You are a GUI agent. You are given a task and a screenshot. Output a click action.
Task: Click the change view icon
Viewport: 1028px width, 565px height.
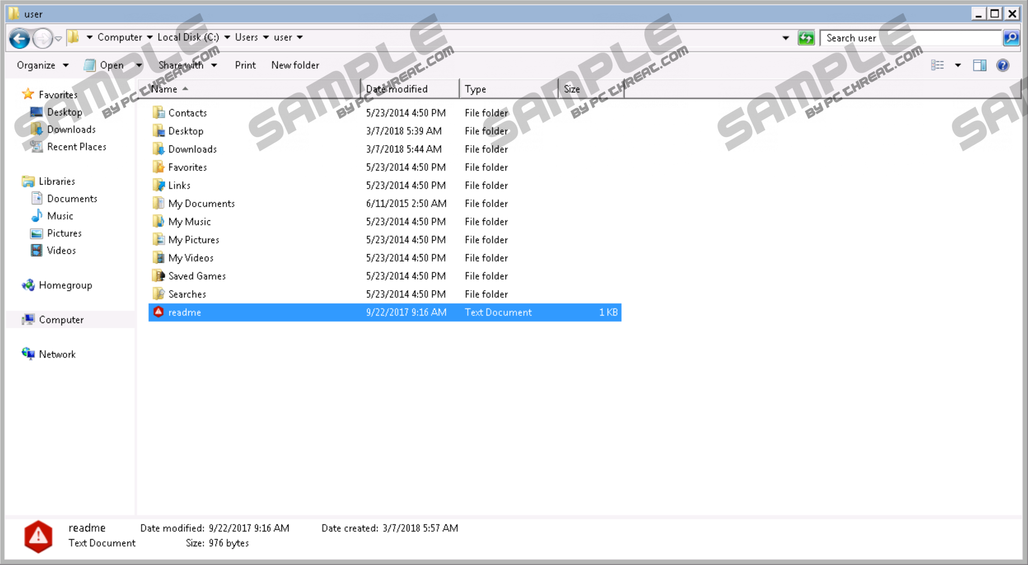[x=937, y=65]
